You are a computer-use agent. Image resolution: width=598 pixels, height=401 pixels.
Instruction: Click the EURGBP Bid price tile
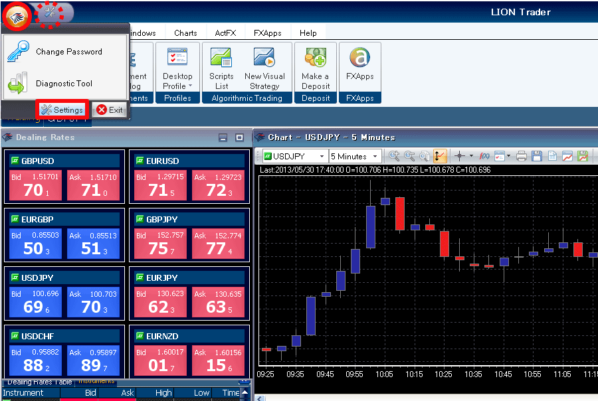point(35,243)
